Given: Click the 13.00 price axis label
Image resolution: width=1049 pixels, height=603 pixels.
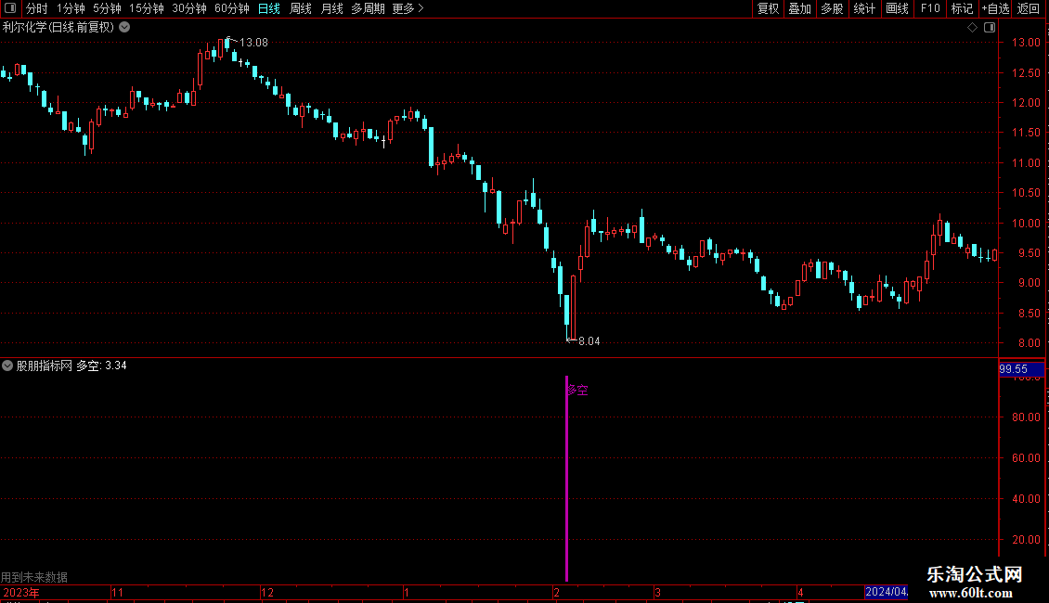Looking at the screenshot, I should pos(1026,43).
